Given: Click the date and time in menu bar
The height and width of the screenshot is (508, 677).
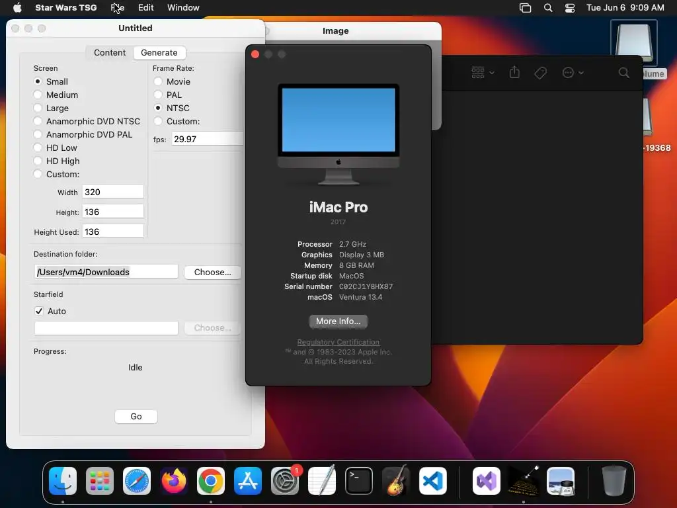Looking at the screenshot, I should [625, 7].
